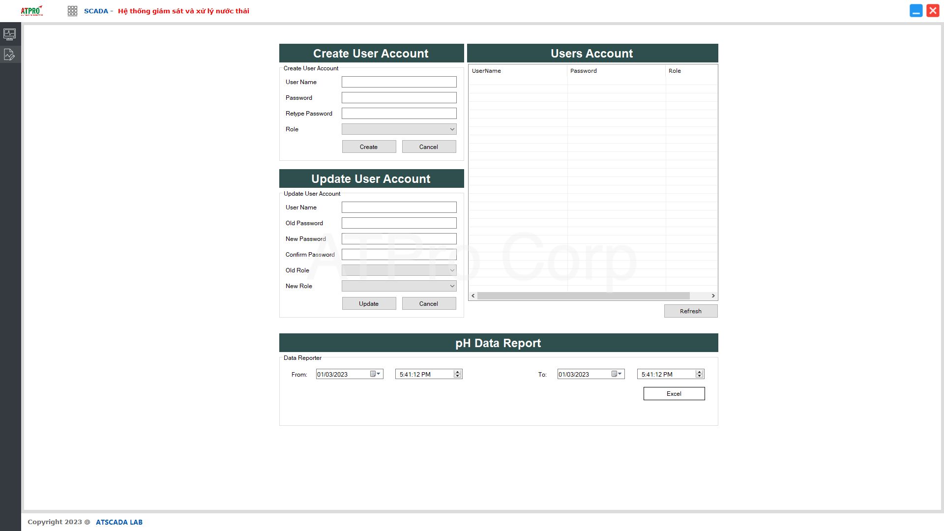Open the monitoring screen sidebar icon
Screen dimensions: 944x531
click(10, 34)
